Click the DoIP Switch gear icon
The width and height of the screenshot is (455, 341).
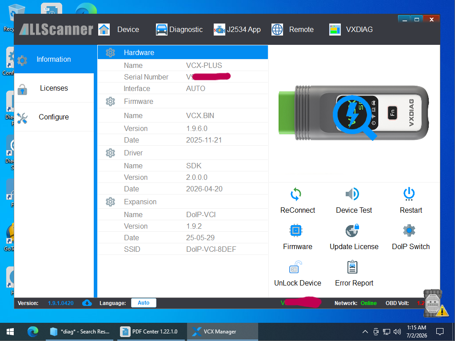click(409, 230)
